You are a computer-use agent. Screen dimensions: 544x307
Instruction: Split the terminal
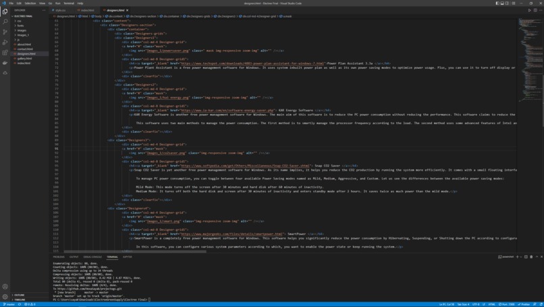(526, 256)
